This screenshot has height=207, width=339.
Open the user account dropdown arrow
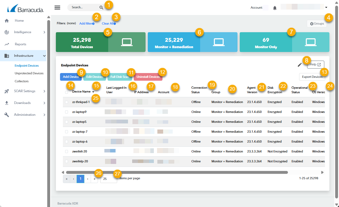click(x=326, y=7)
